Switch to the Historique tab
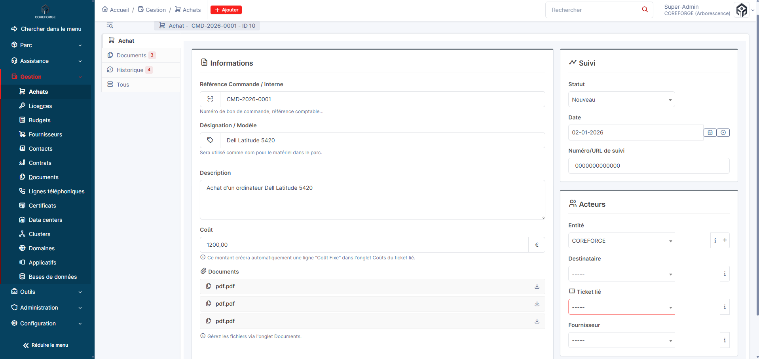 click(x=130, y=70)
